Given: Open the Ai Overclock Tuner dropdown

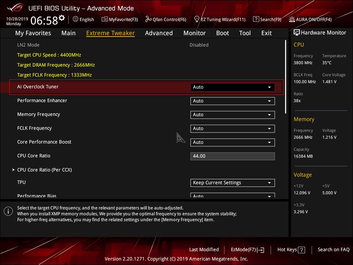Looking at the screenshot, I should (232, 87).
